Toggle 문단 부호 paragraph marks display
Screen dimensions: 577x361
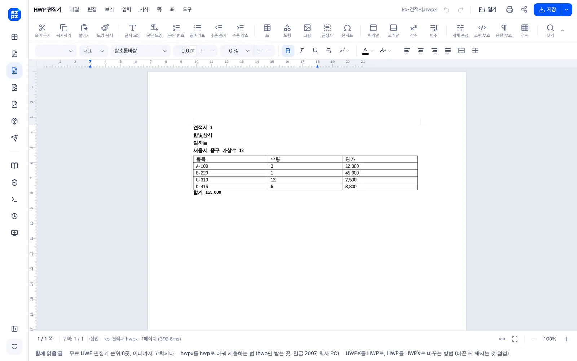(x=504, y=28)
